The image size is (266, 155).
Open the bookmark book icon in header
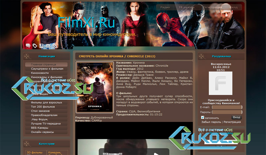point(41,46)
